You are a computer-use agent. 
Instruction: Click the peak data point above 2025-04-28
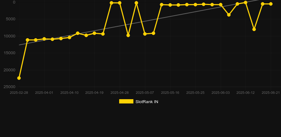[x=120, y=3]
